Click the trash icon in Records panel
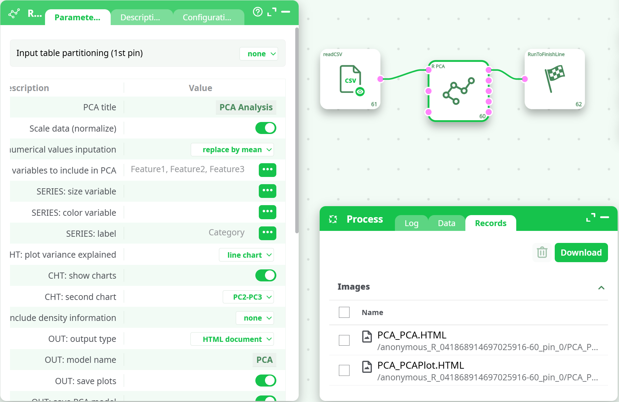 pyautogui.click(x=542, y=252)
